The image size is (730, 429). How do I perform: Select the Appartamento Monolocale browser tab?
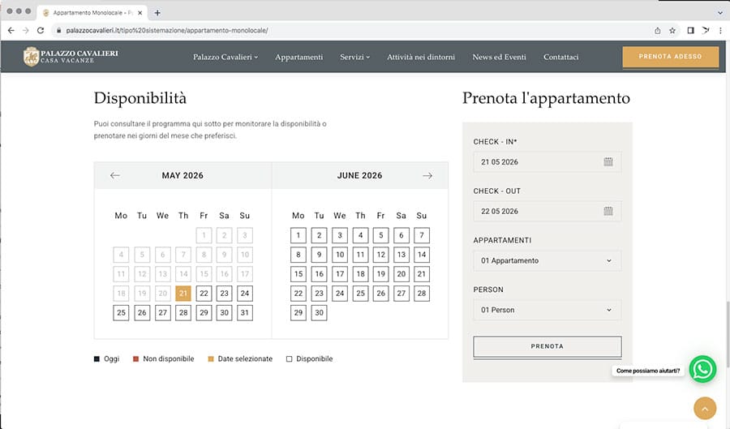(92, 12)
